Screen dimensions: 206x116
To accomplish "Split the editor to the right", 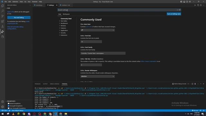I will [201, 5].
